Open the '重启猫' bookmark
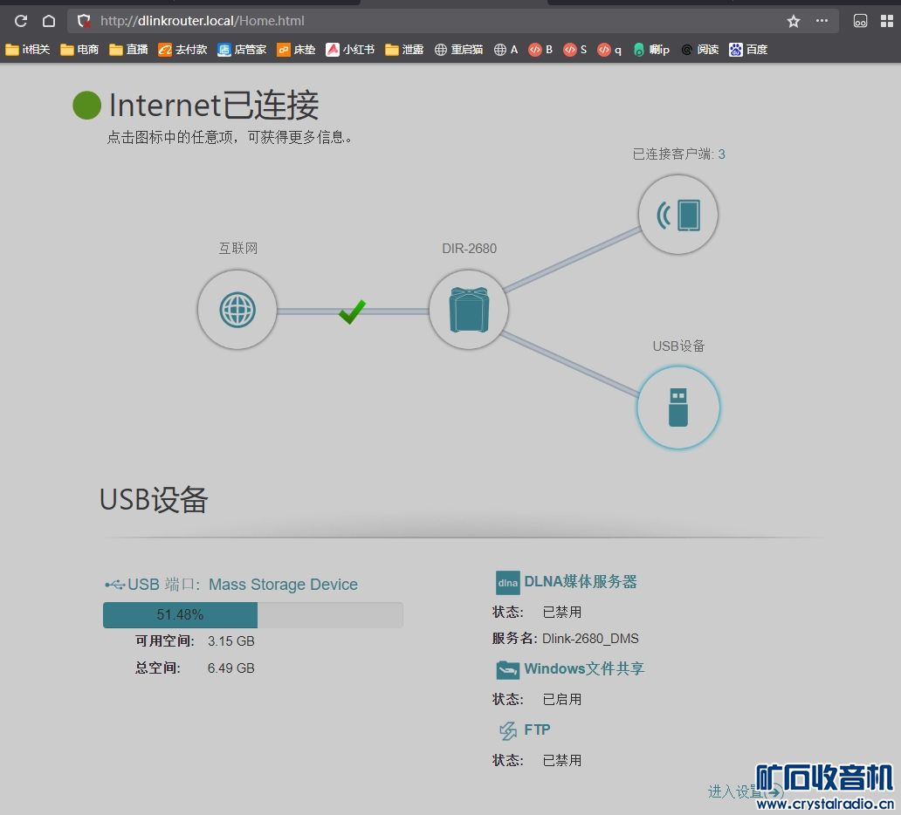The width and height of the screenshot is (901, 815). [x=458, y=50]
